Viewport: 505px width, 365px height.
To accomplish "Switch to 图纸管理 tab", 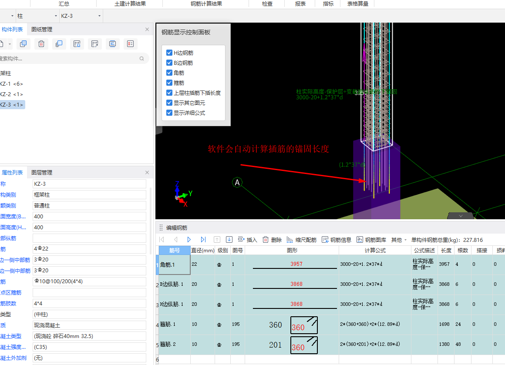I will tap(41, 29).
